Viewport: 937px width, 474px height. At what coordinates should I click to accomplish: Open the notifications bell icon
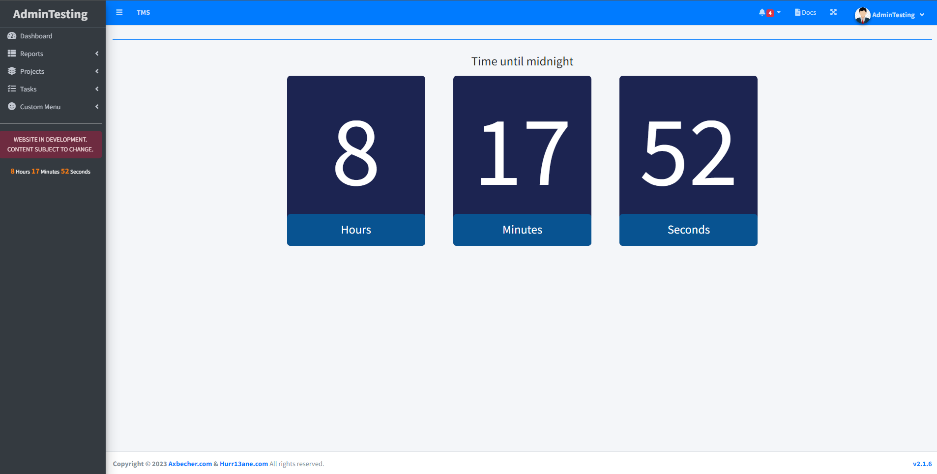click(x=762, y=12)
